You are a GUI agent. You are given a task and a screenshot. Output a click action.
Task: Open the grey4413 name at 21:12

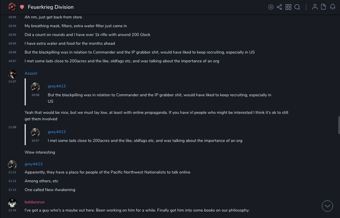click(33, 164)
